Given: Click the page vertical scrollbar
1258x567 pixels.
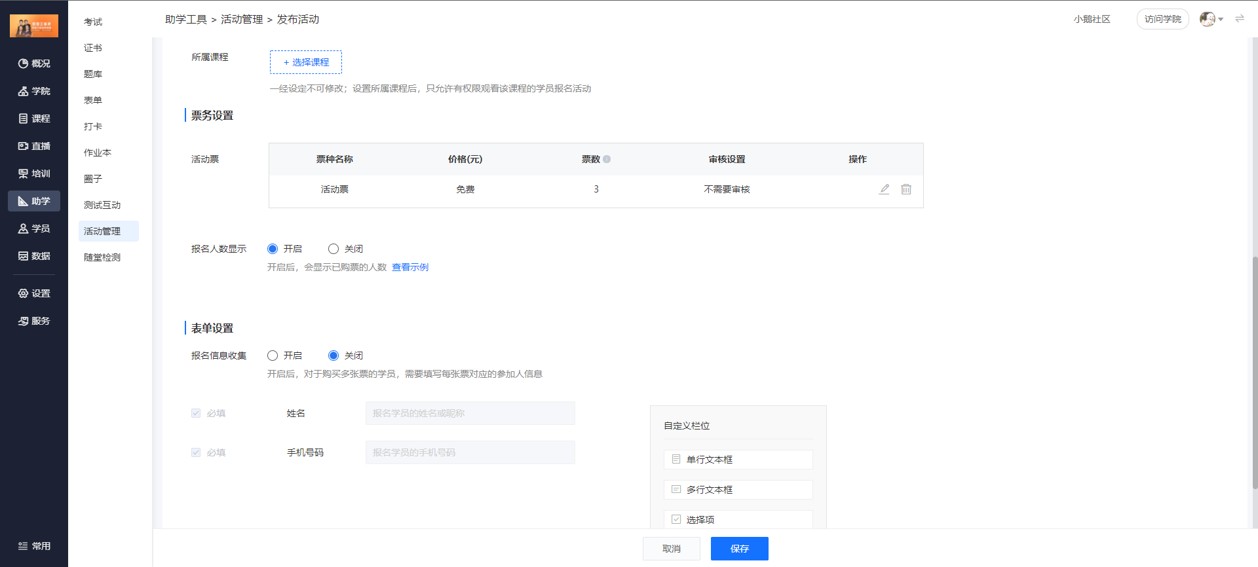Looking at the screenshot, I should click(1254, 373).
